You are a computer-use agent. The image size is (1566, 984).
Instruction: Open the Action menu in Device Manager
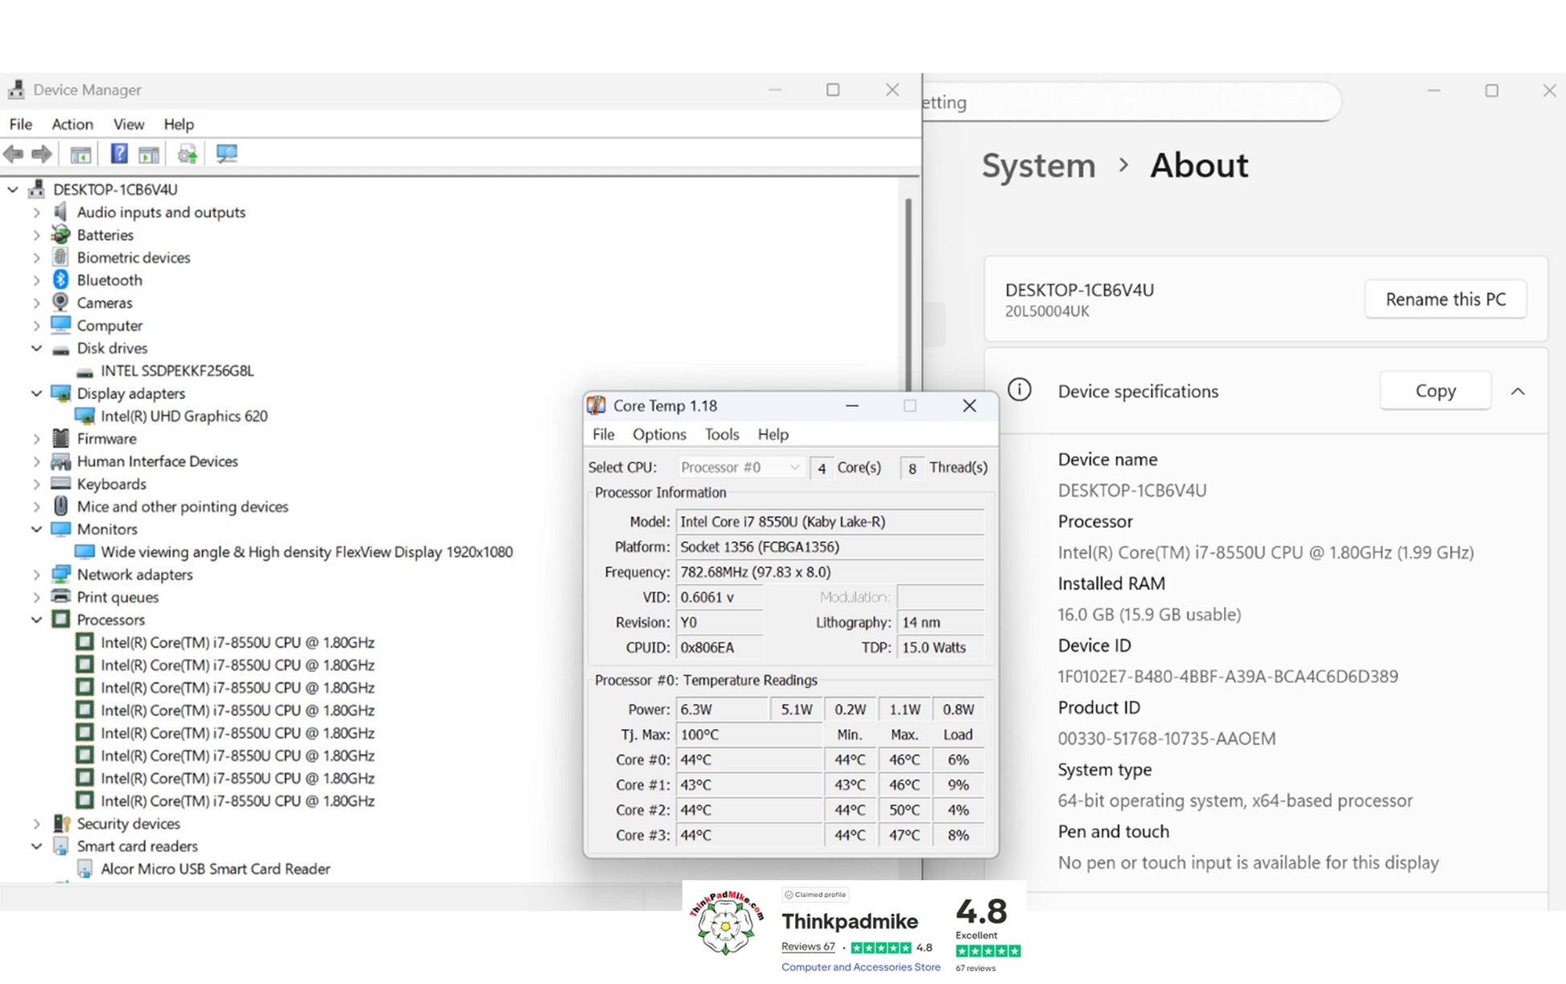tap(72, 124)
